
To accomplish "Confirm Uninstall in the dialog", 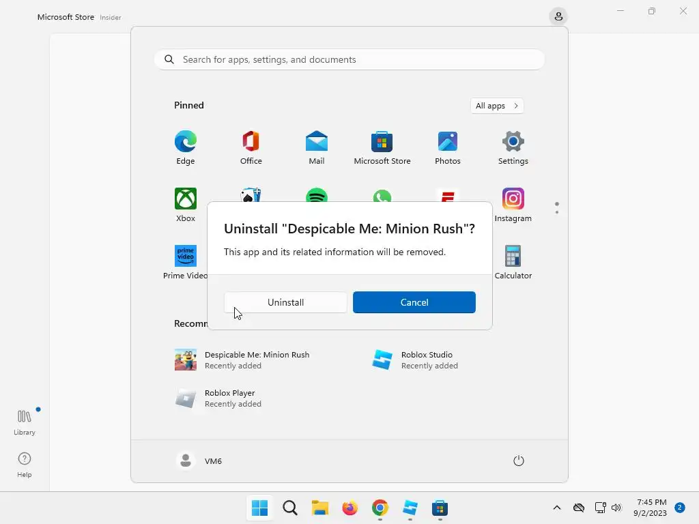I will 285,302.
